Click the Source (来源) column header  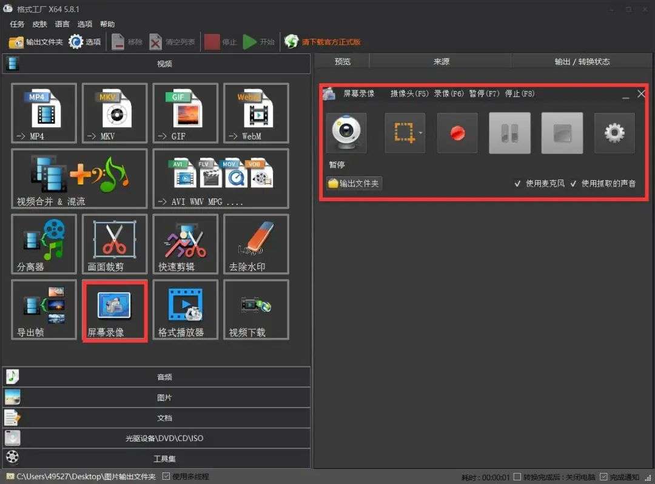tap(441, 62)
